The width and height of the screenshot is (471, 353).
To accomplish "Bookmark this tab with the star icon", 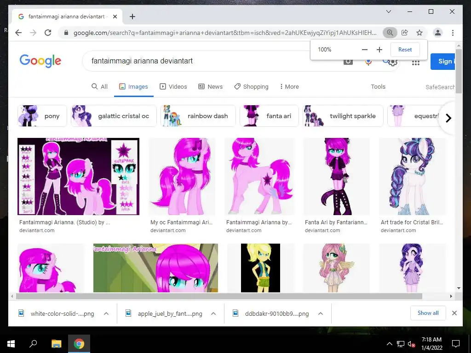I will (419, 33).
